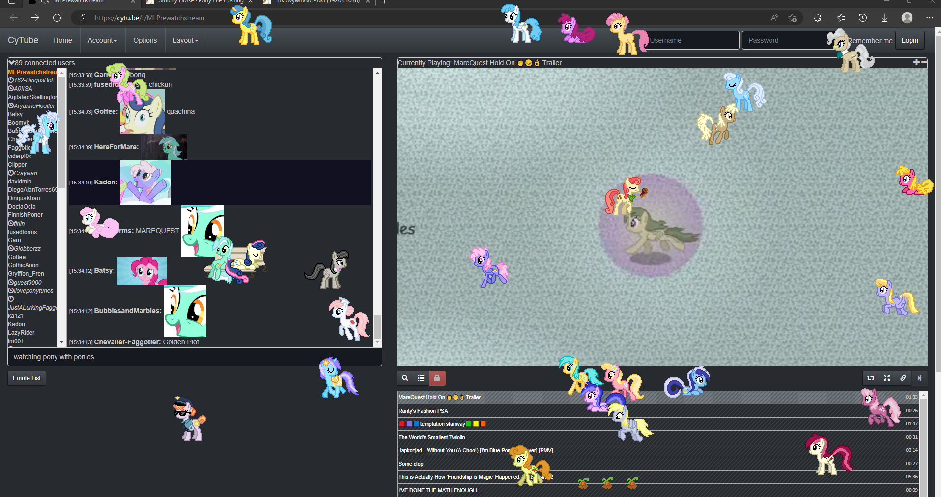Click the link icon for playlist URLs
Screen dimensions: 941x497
(903, 378)
